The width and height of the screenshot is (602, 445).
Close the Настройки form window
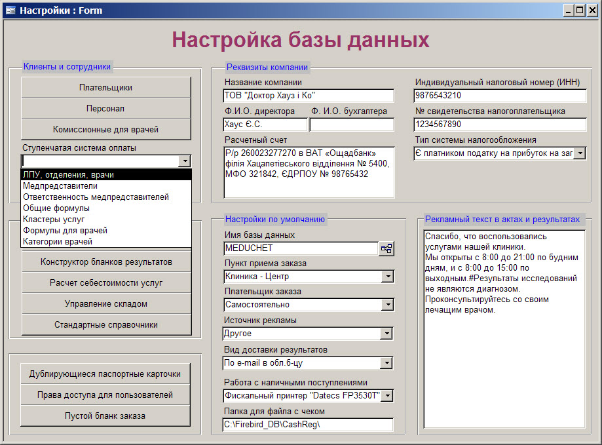(592, 10)
